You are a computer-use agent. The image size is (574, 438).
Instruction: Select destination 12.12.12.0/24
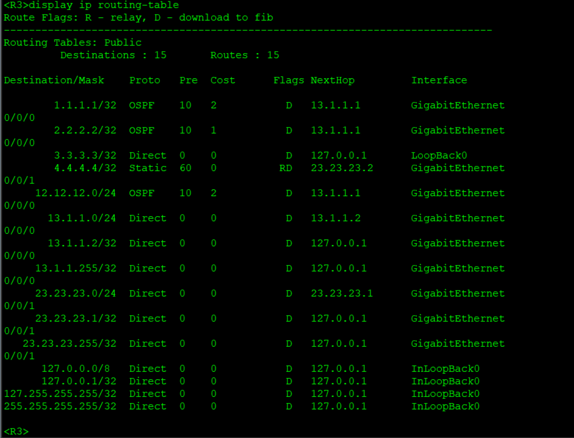tap(75, 193)
